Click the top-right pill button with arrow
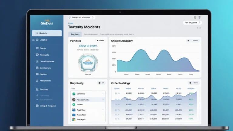Image resolution: width=233 pixels, height=131 pixels. 192,23
